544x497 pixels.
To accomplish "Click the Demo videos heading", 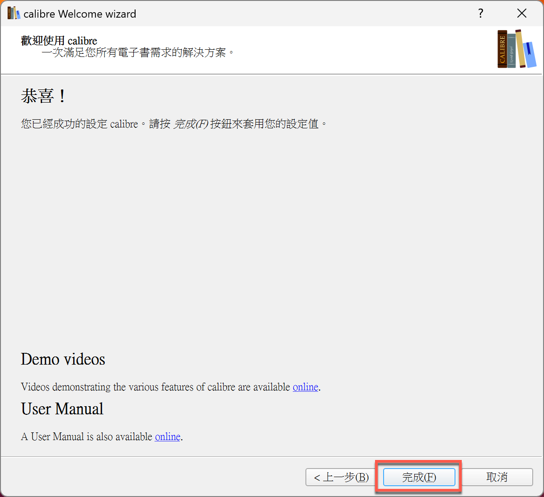I will click(63, 359).
